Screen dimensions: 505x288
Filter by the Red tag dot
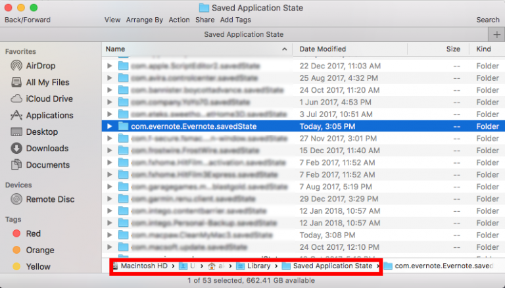16,233
